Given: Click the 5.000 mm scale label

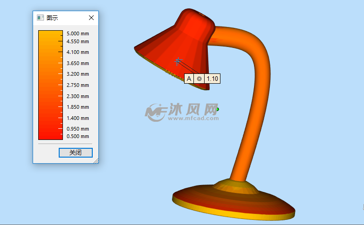Looking at the screenshot, I should click(x=77, y=33).
